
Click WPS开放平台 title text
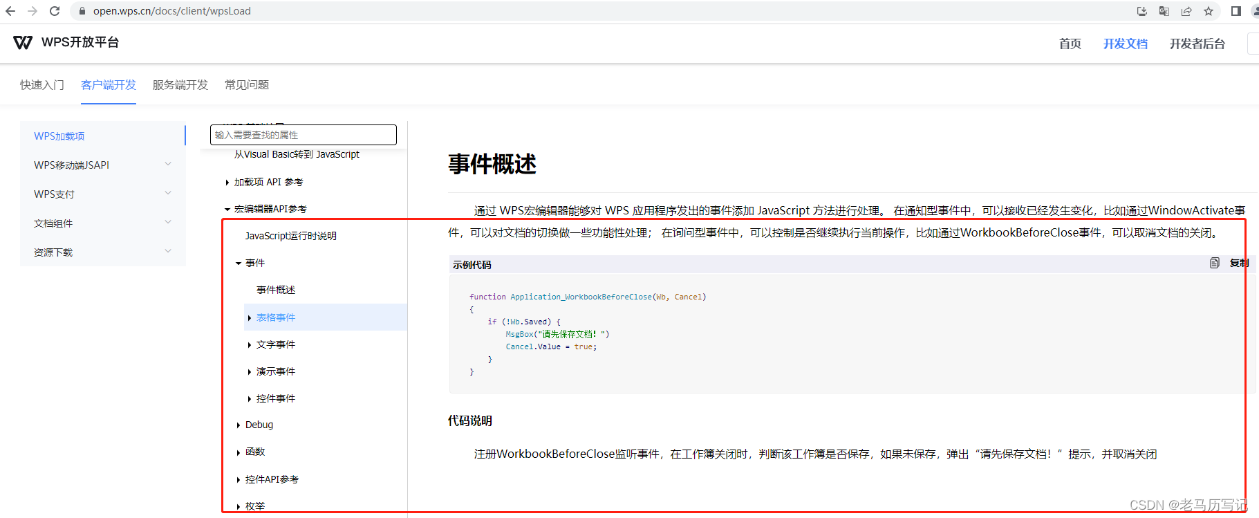pyautogui.click(x=80, y=42)
